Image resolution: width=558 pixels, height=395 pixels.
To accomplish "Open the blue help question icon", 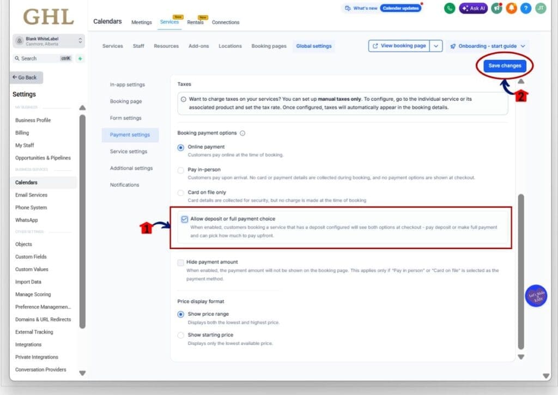I will point(526,8).
